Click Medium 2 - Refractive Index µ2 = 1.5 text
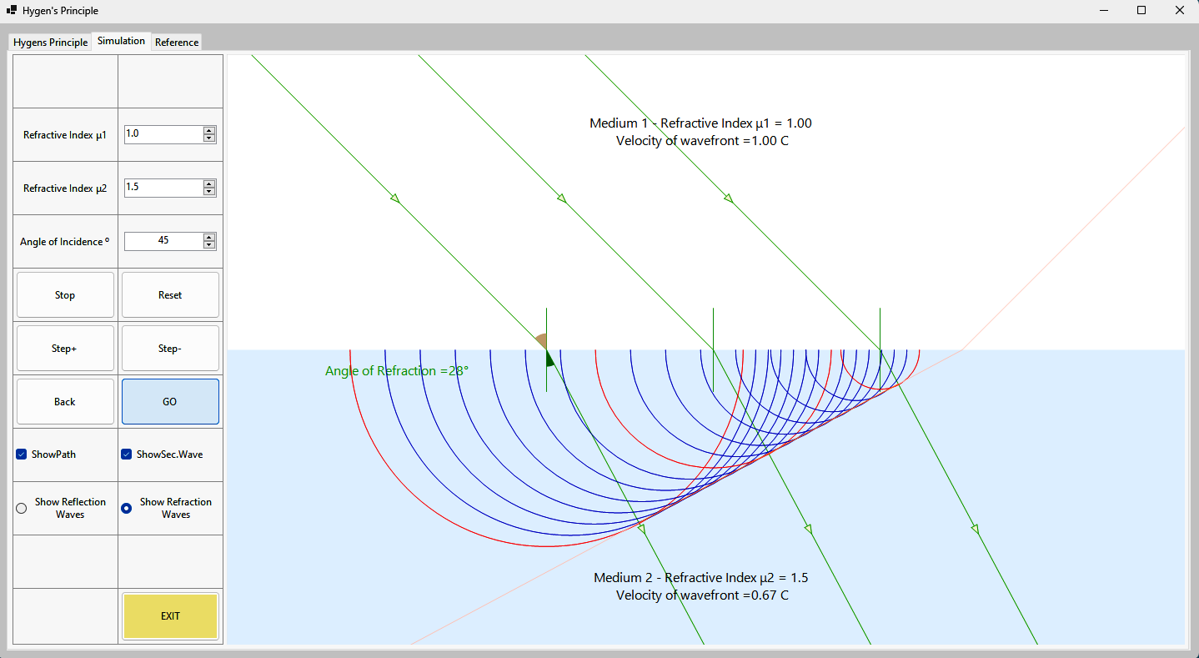Screen dimensions: 1199x658 pyautogui.click(x=700, y=578)
